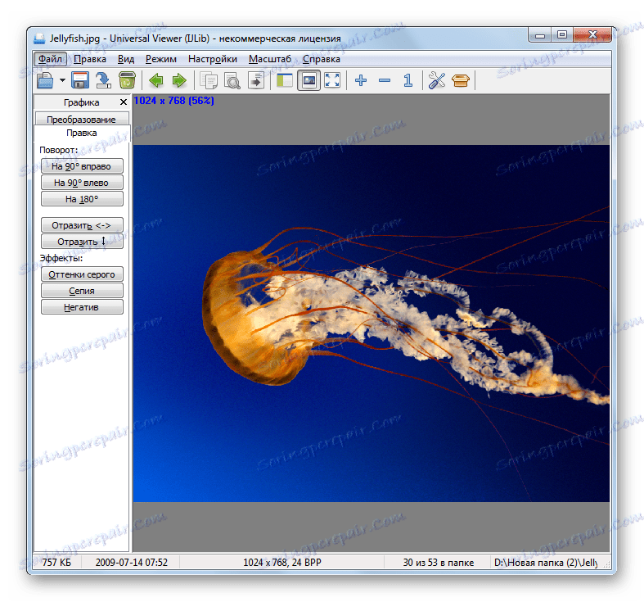Click the 2009-07-14 07:52 status entry

tap(132, 562)
